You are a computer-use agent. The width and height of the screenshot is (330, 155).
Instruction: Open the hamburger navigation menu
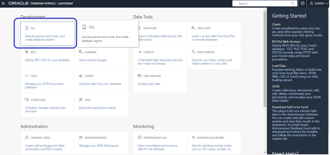coord(3,3)
